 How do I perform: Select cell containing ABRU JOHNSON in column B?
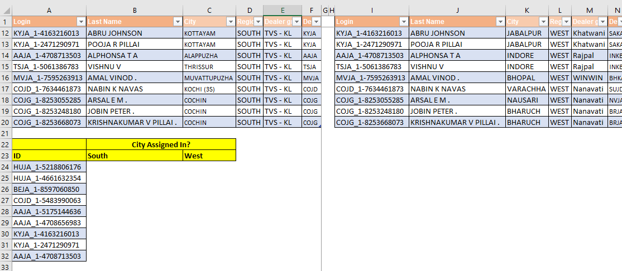[135, 33]
